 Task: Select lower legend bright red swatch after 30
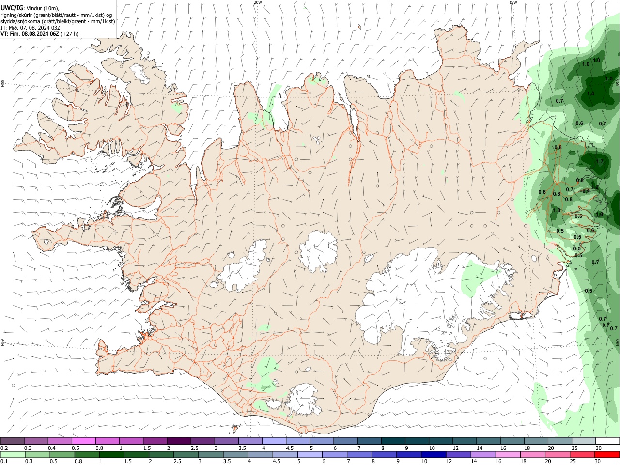(606, 454)
